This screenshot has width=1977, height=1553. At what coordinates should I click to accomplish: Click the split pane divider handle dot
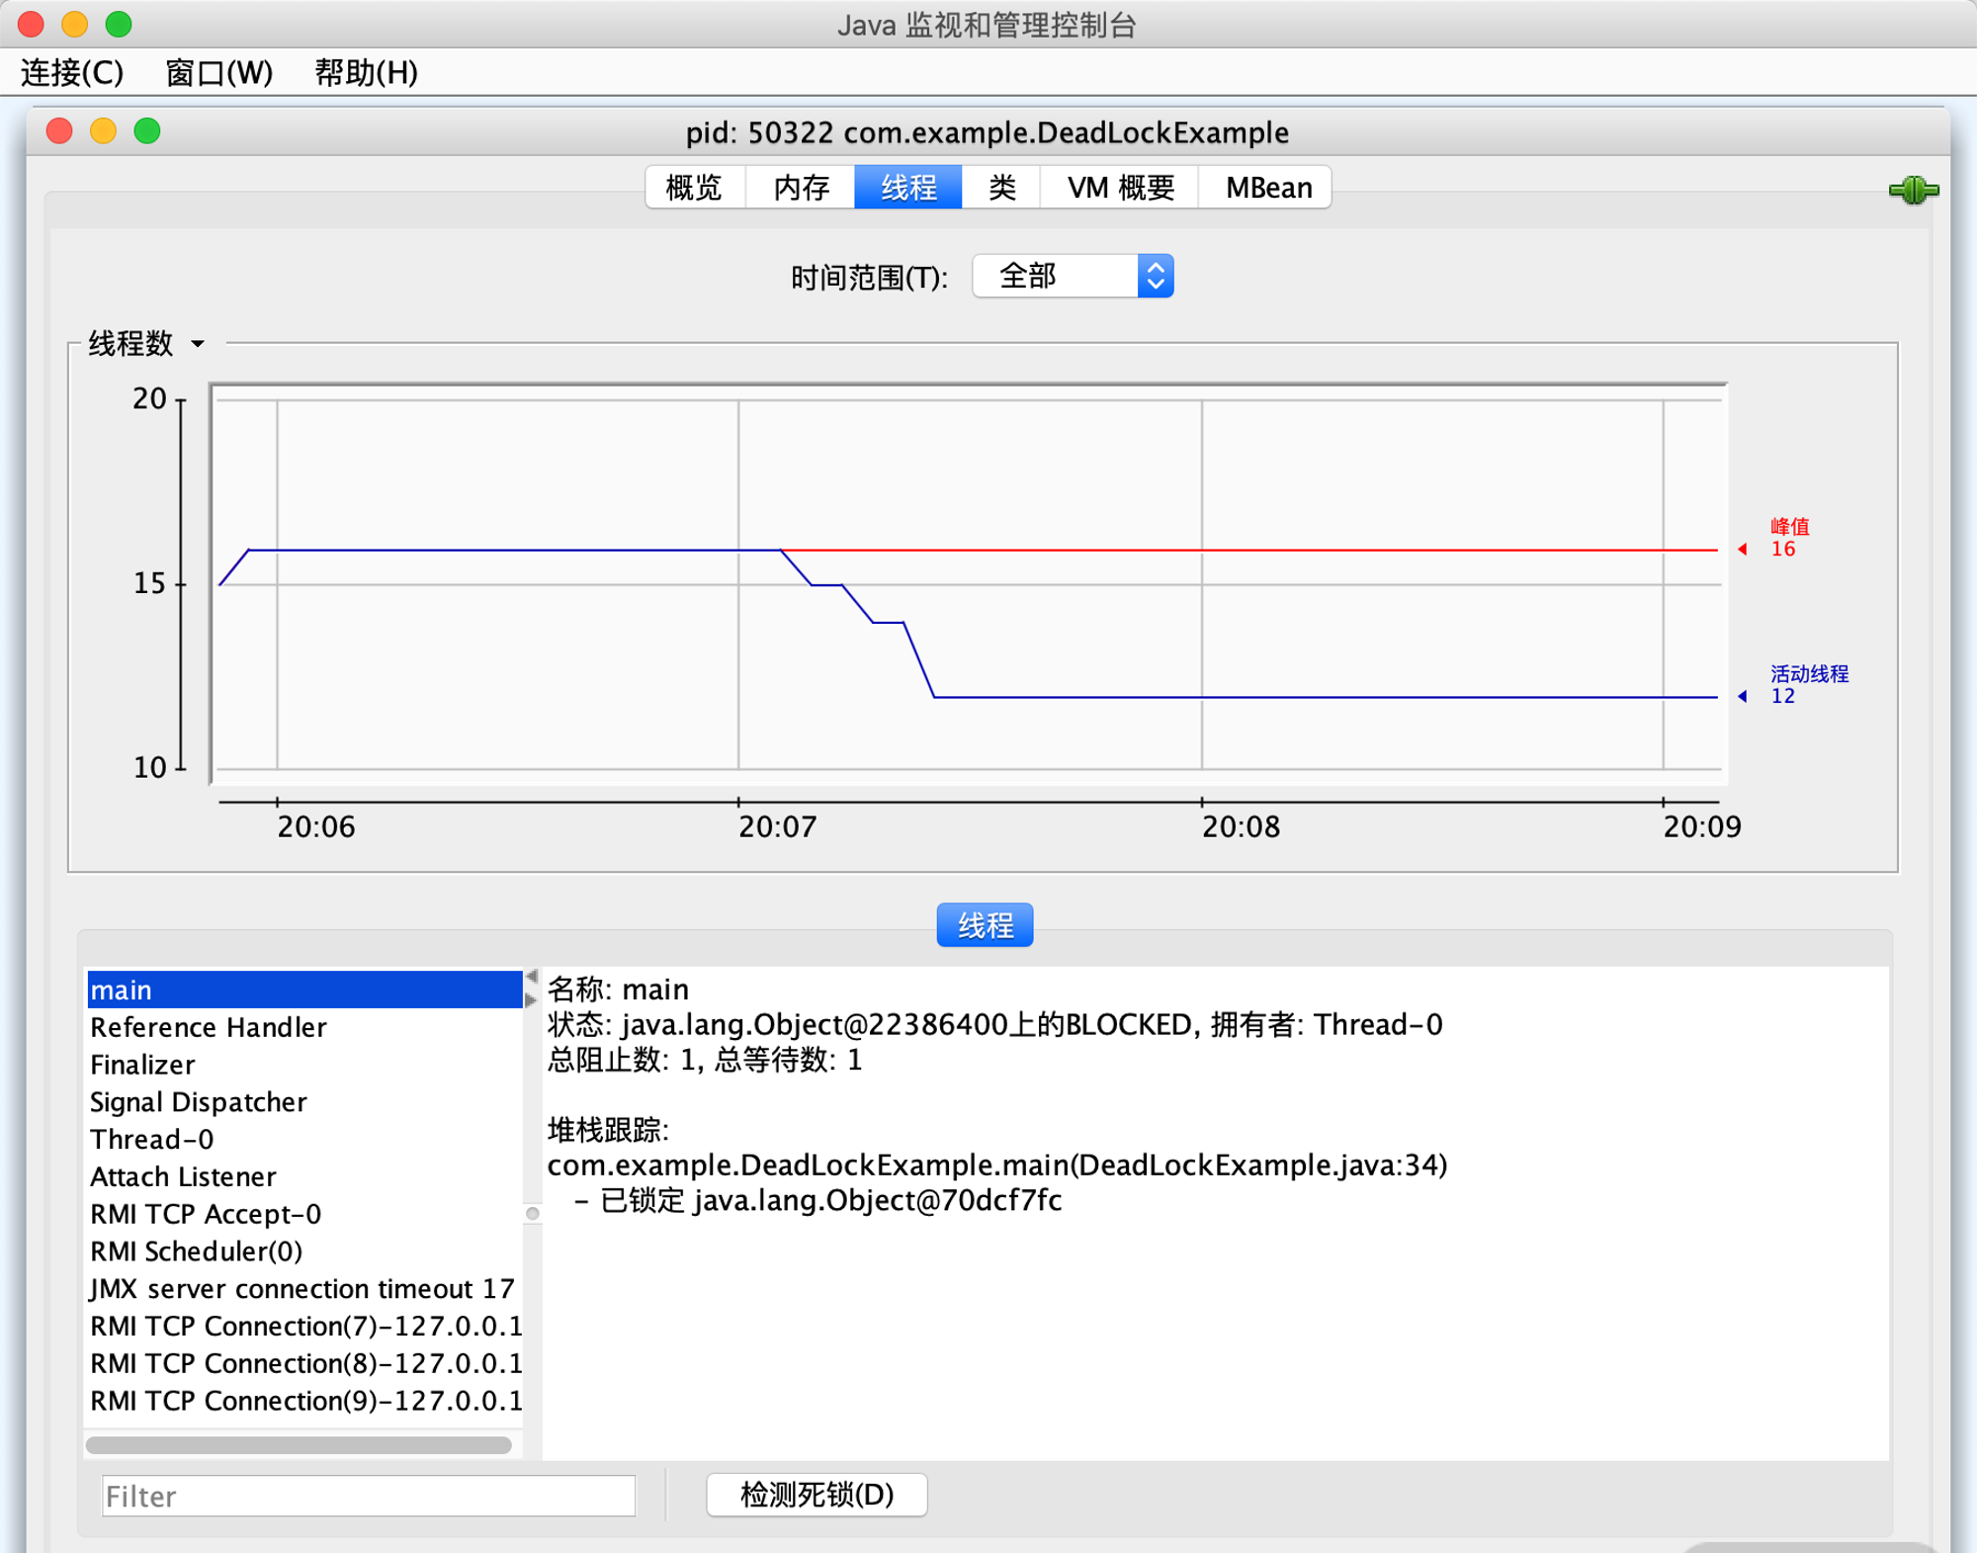(533, 1213)
